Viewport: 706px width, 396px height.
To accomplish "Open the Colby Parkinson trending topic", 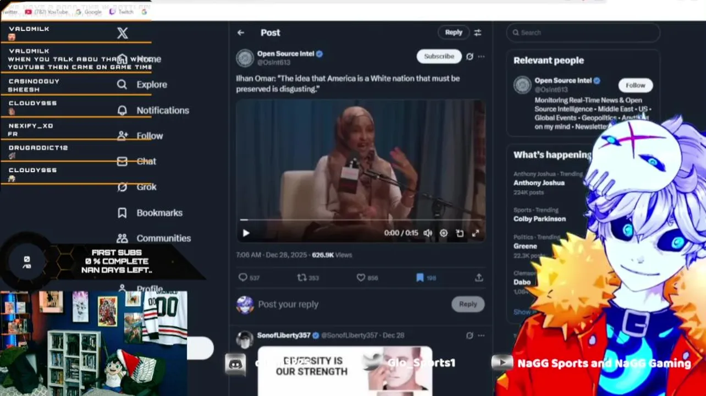I will pyautogui.click(x=539, y=219).
